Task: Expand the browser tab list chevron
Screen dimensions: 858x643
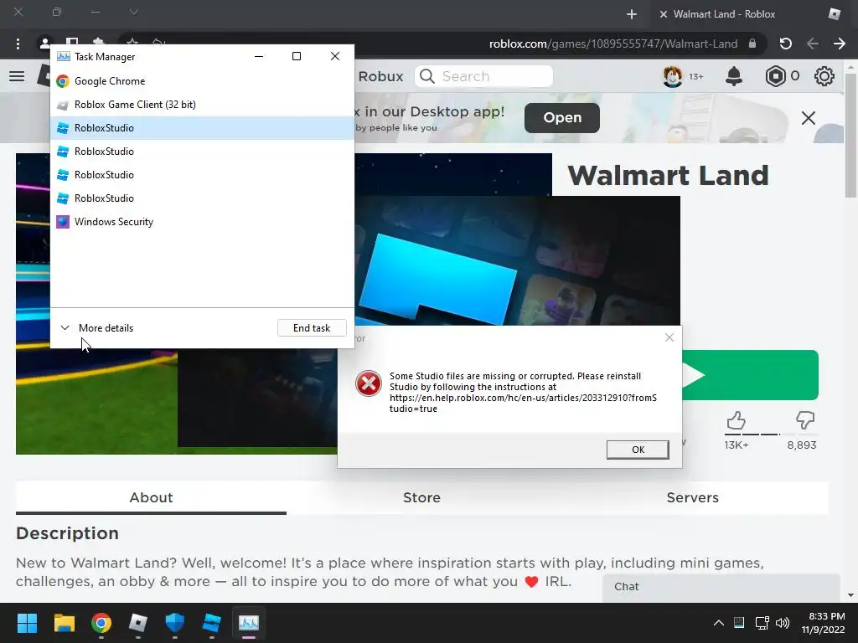Action: [x=134, y=12]
